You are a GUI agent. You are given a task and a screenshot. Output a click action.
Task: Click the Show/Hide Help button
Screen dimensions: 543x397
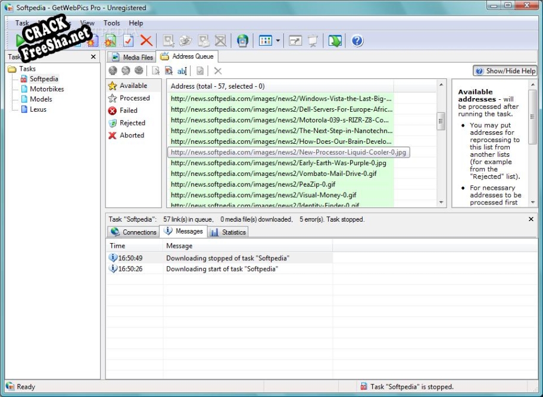pyautogui.click(x=505, y=71)
